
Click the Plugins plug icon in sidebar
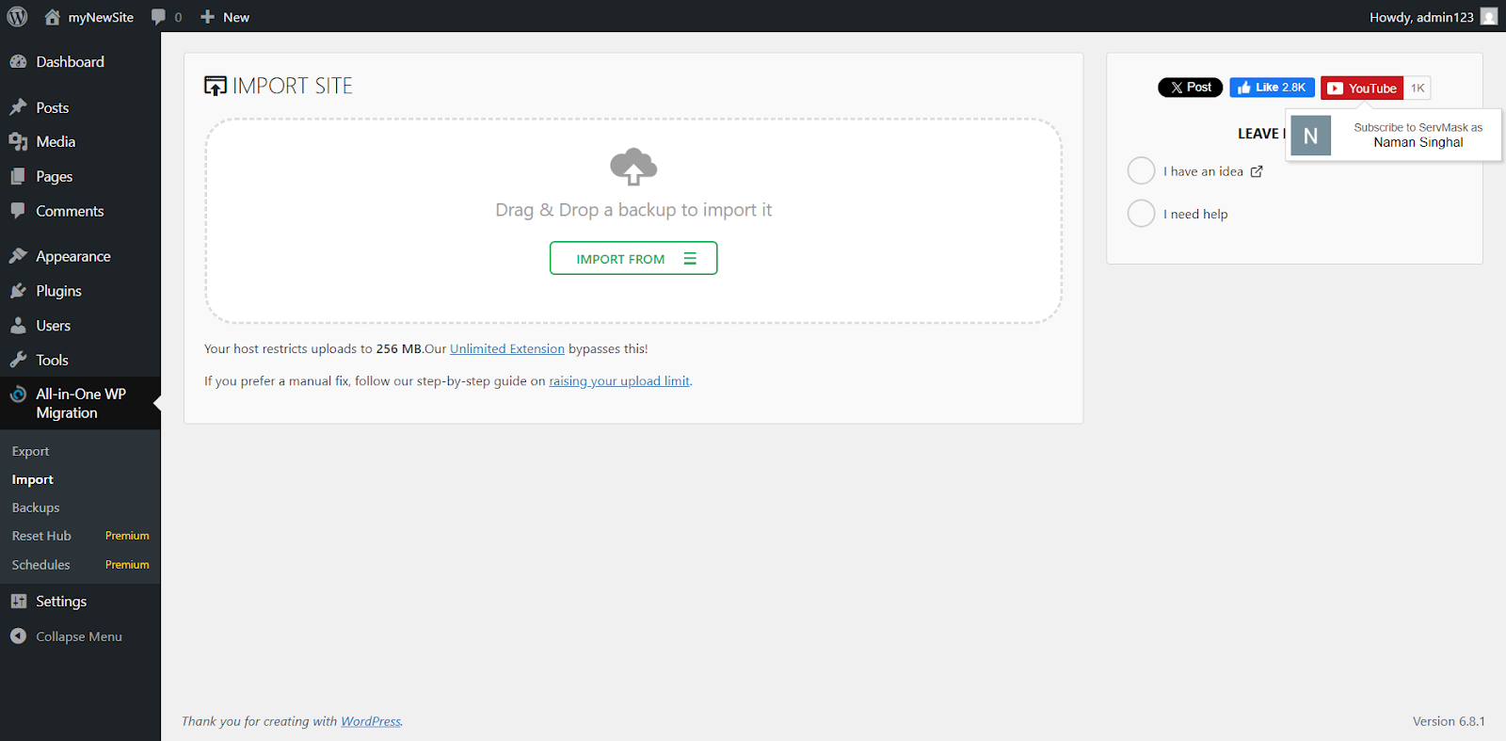pos(18,291)
